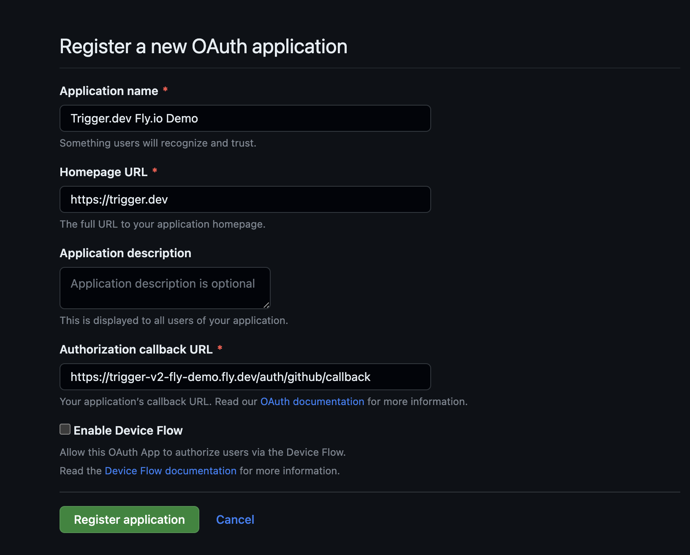Click the Application name input field

[x=245, y=118]
